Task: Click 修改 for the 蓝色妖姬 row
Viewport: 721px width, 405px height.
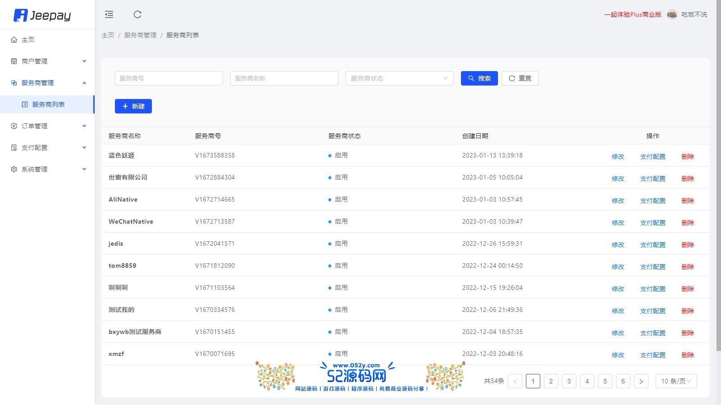Action: click(x=618, y=157)
